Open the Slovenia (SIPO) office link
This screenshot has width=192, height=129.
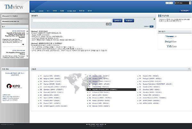(151, 90)
